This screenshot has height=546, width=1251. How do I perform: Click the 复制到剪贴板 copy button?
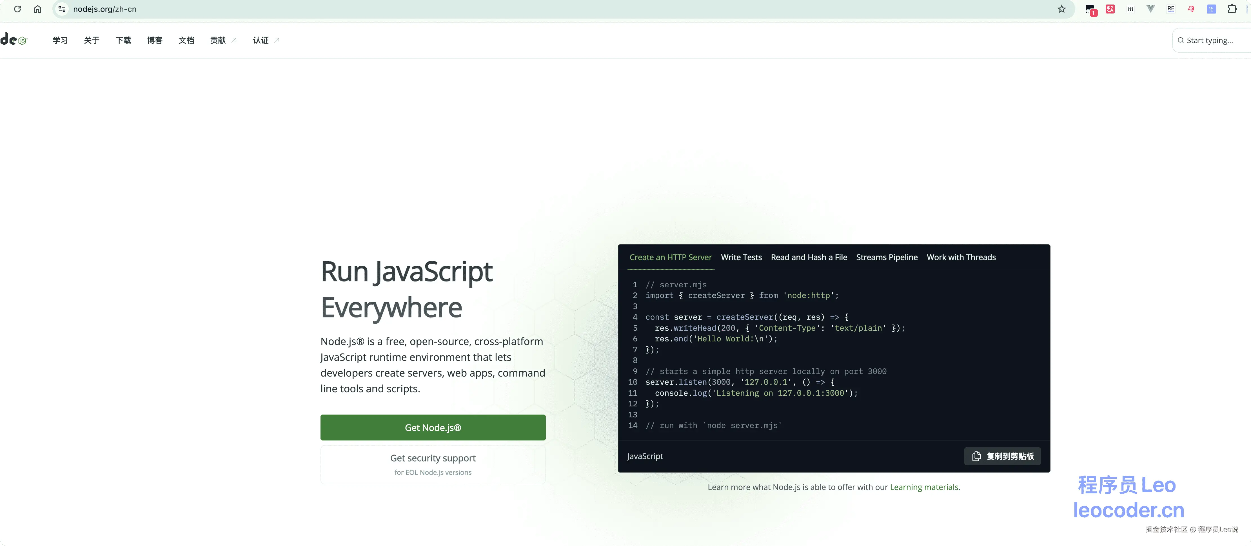(x=1002, y=456)
